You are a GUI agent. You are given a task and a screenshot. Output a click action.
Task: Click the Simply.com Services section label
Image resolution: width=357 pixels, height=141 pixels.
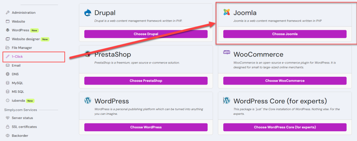point(20,110)
